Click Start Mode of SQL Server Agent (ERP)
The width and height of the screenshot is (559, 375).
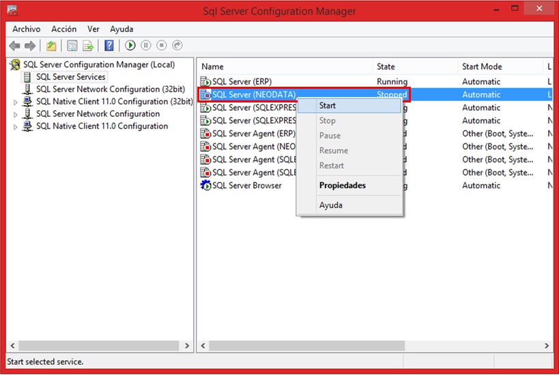coord(498,134)
